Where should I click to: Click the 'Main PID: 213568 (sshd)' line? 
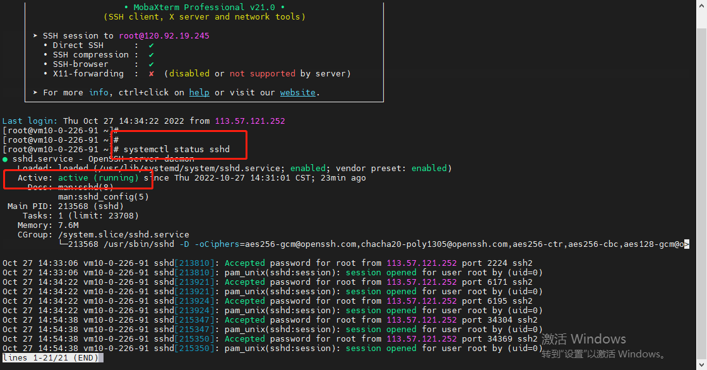(x=66, y=206)
